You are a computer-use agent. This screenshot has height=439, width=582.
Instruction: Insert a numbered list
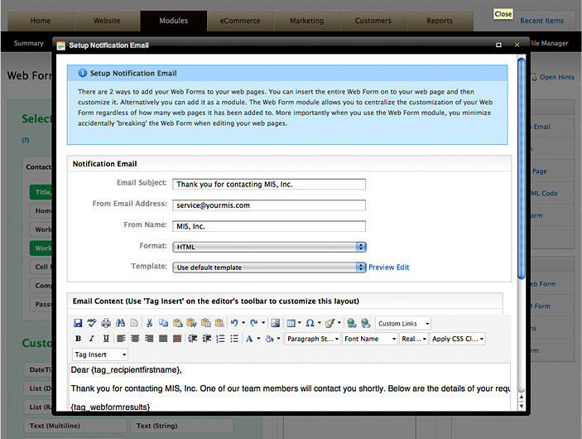pyautogui.click(x=220, y=338)
